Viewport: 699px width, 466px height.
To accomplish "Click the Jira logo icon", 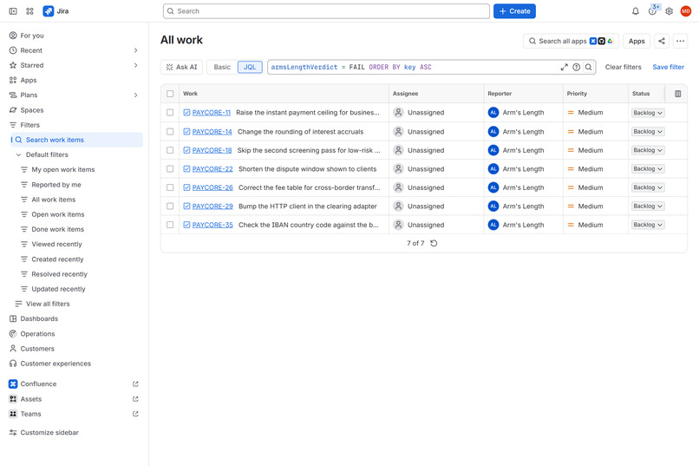I will coord(49,11).
